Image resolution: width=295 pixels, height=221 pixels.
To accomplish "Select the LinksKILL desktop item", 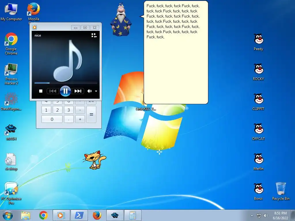I will click(146, 108).
